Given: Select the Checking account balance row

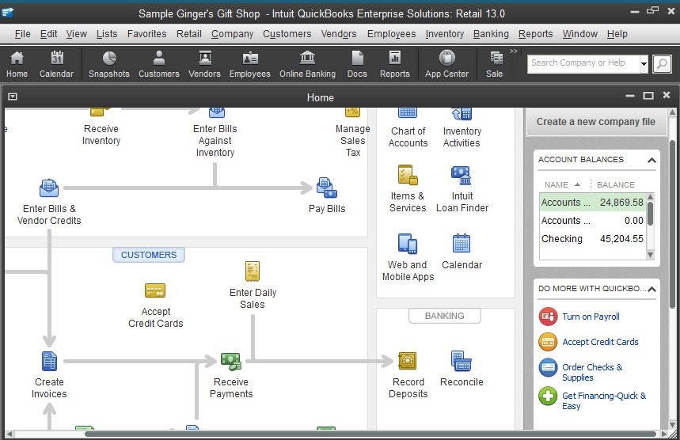Looking at the screenshot, I should tap(592, 239).
